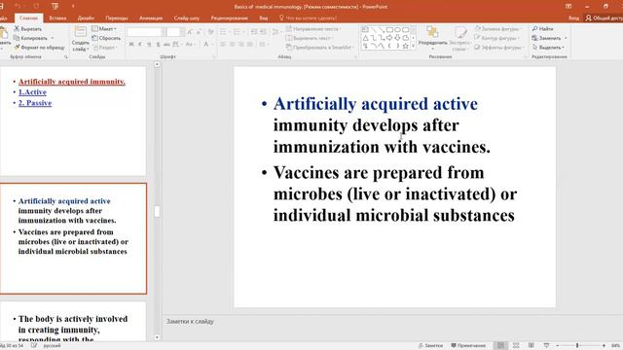Open the Insert (Вставка) ribbon tab

click(x=57, y=17)
